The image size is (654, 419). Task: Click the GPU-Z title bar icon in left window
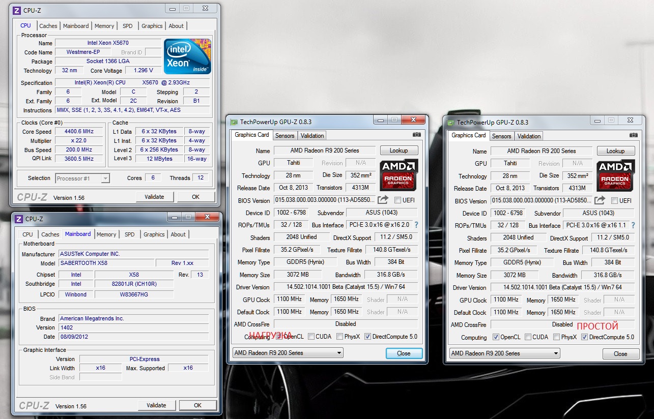click(234, 122)
